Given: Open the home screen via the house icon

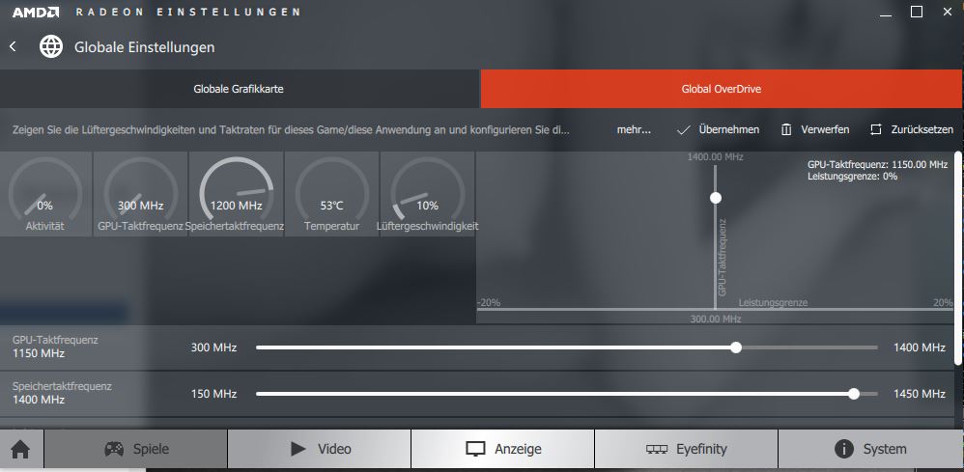Looking at the screenshot, I should (x=21, y=449).
